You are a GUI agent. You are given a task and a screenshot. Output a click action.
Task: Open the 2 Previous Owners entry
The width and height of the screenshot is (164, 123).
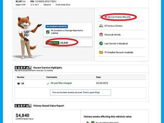pyautogui.click(x=113, y=26)
